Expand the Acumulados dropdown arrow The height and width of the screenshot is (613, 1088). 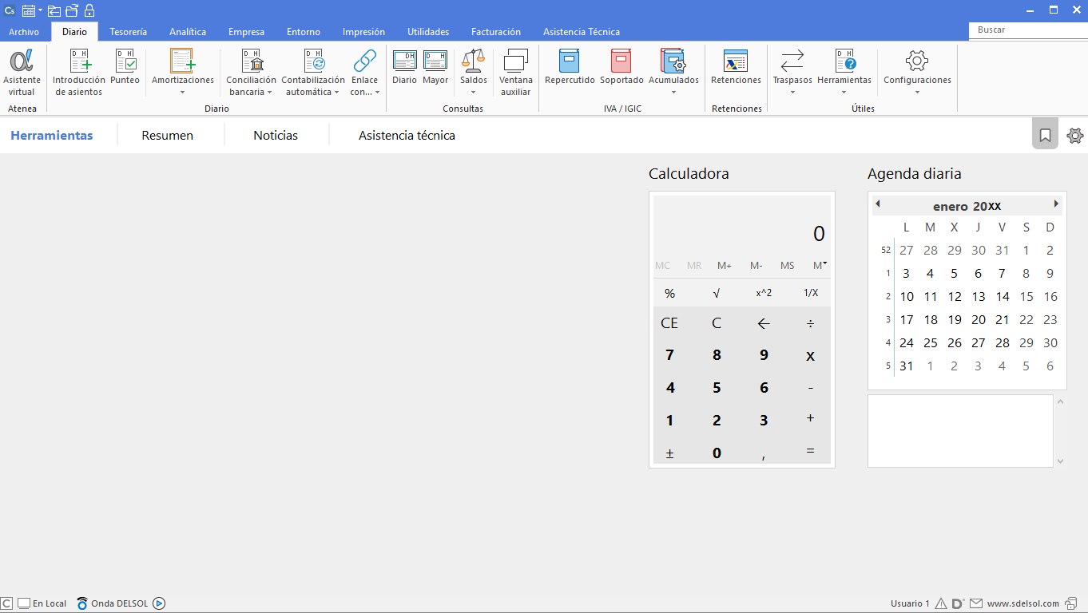(673, 92)
